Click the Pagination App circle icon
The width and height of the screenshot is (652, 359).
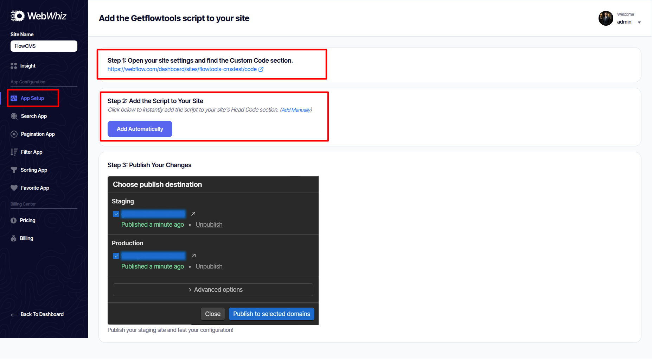coord(14,134)
